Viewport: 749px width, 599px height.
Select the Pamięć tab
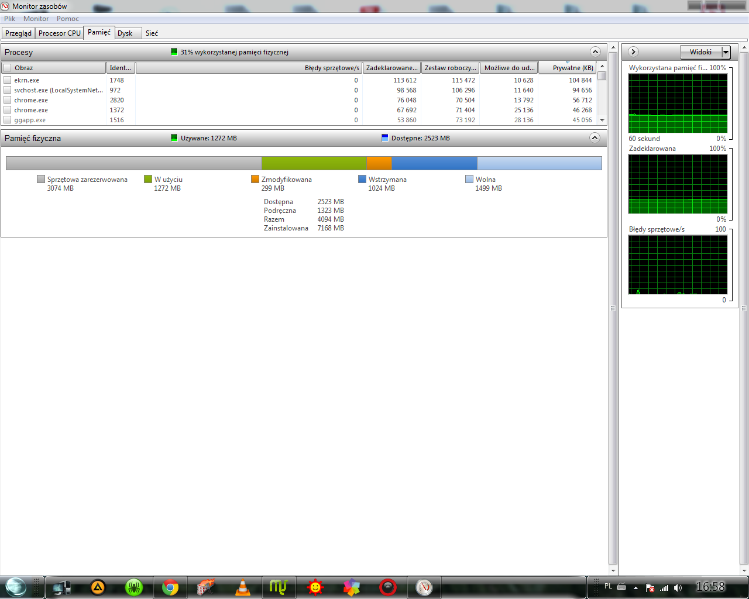click(x=99, y=32)
